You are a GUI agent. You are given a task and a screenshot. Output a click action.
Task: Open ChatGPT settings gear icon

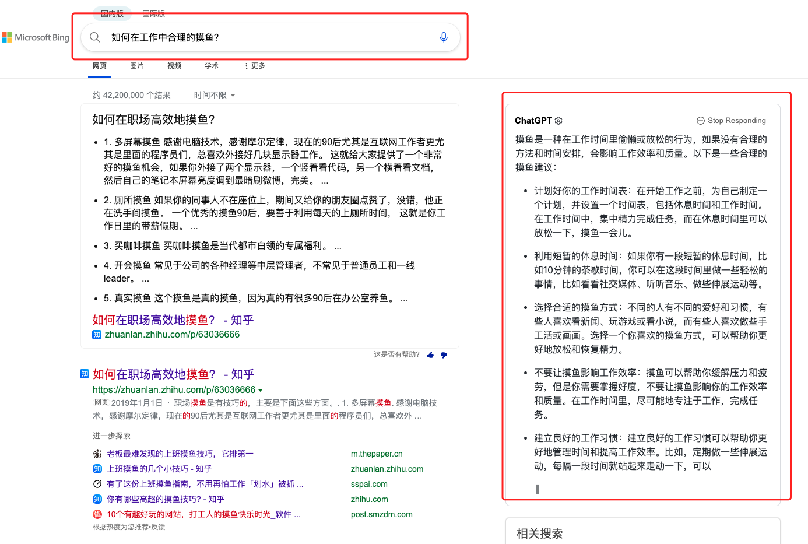(558, 121)
